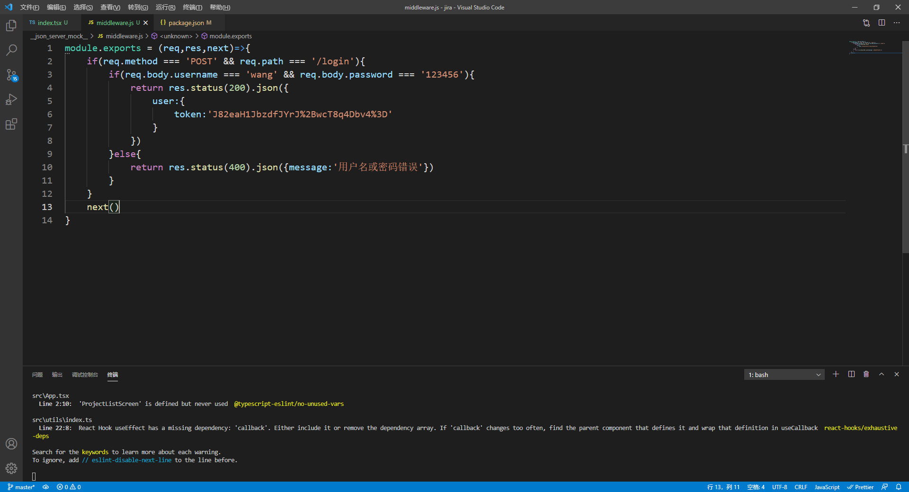
Task: Click @typescript-eslint/no-unused-vars in terminal
Action: [x=289, y=404]
